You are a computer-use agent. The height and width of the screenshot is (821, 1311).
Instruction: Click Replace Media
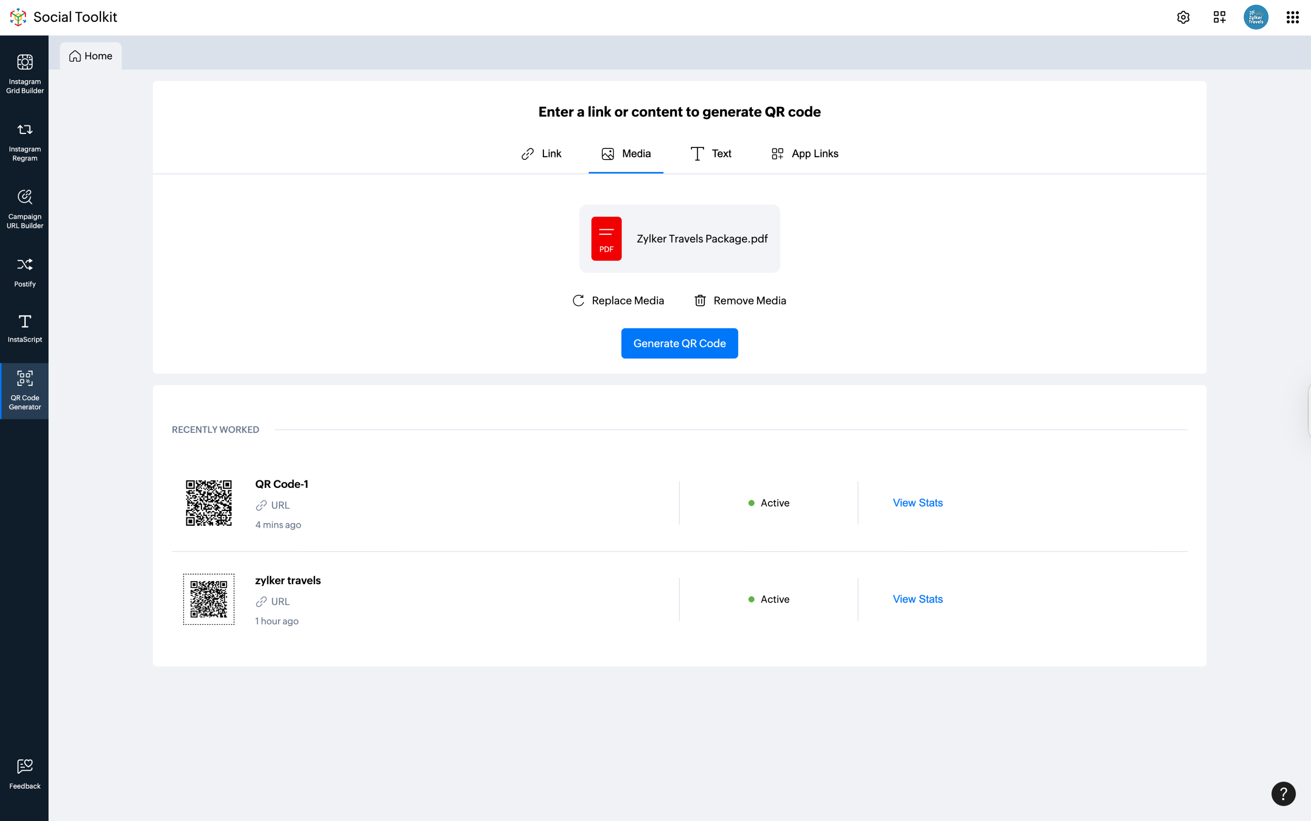click(618, 300)
